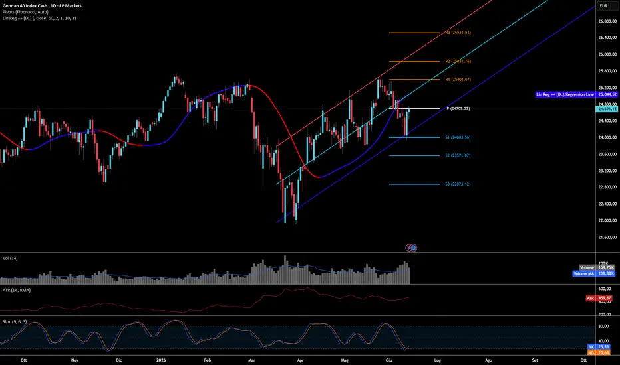Click the Giu label on the time axis
This screenshot has height=365, width=620.
[388, 360]
